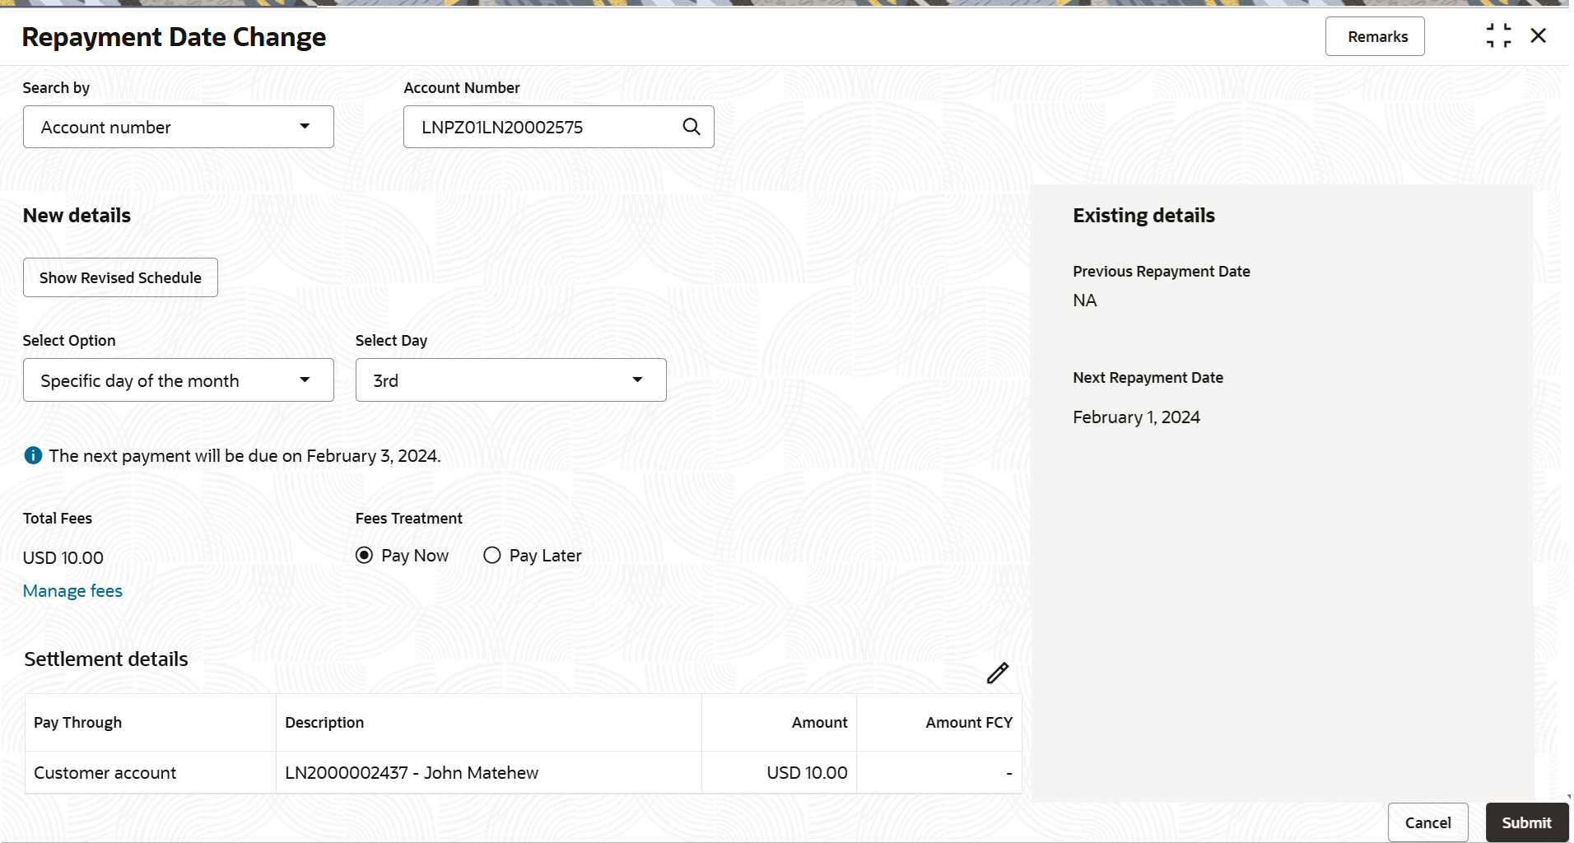Expand the Select Option dropdown
This screenshot has height=843, width=1574.
click(x=179, y=380)
